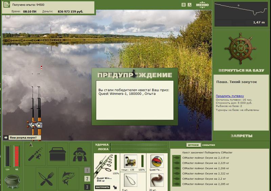
Task: Click the УДОЧКА tension bar
Action: pyautogui.click(x=139, y=145)
